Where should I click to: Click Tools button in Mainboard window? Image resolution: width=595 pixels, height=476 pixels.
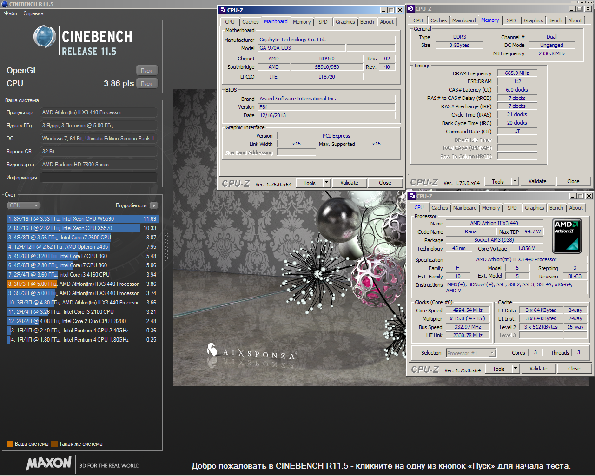coord(310,183)
